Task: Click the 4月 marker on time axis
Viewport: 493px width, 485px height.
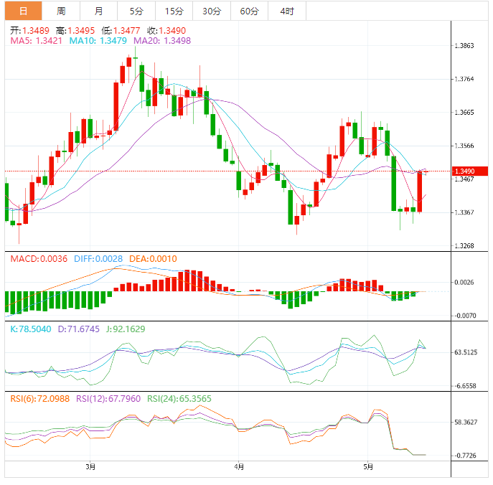Action: [239, 467]
